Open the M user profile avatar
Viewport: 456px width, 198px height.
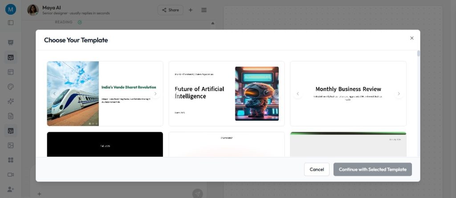[11, 9]
